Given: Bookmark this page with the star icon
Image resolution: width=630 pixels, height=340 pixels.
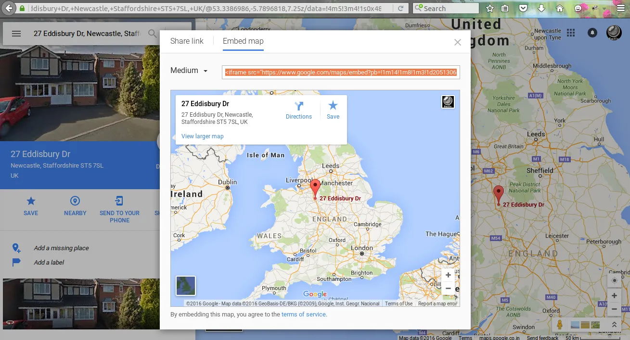Looking at the screenshot, I should tap(490, 8).
